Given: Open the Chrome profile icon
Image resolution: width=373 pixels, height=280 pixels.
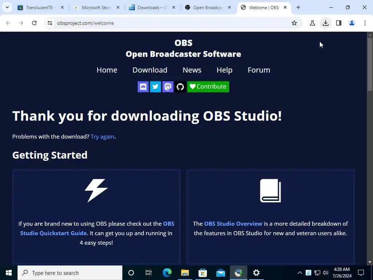Looking at the screenshot, I should pos(352,23).
